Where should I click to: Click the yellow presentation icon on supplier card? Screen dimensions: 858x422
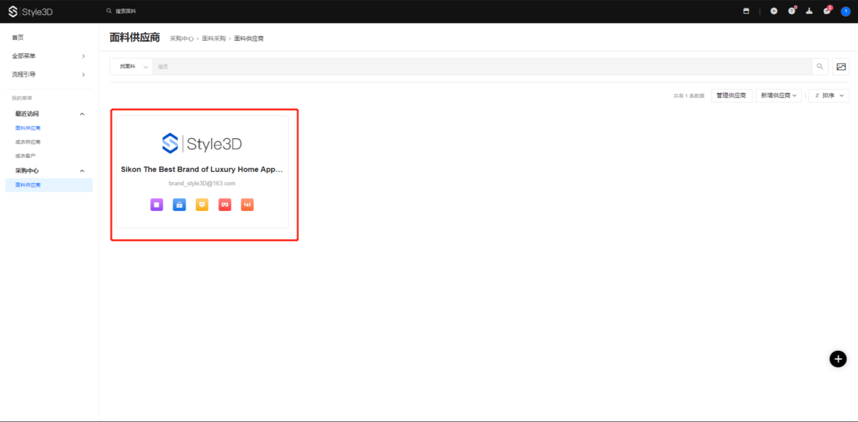tap(202, 205)
